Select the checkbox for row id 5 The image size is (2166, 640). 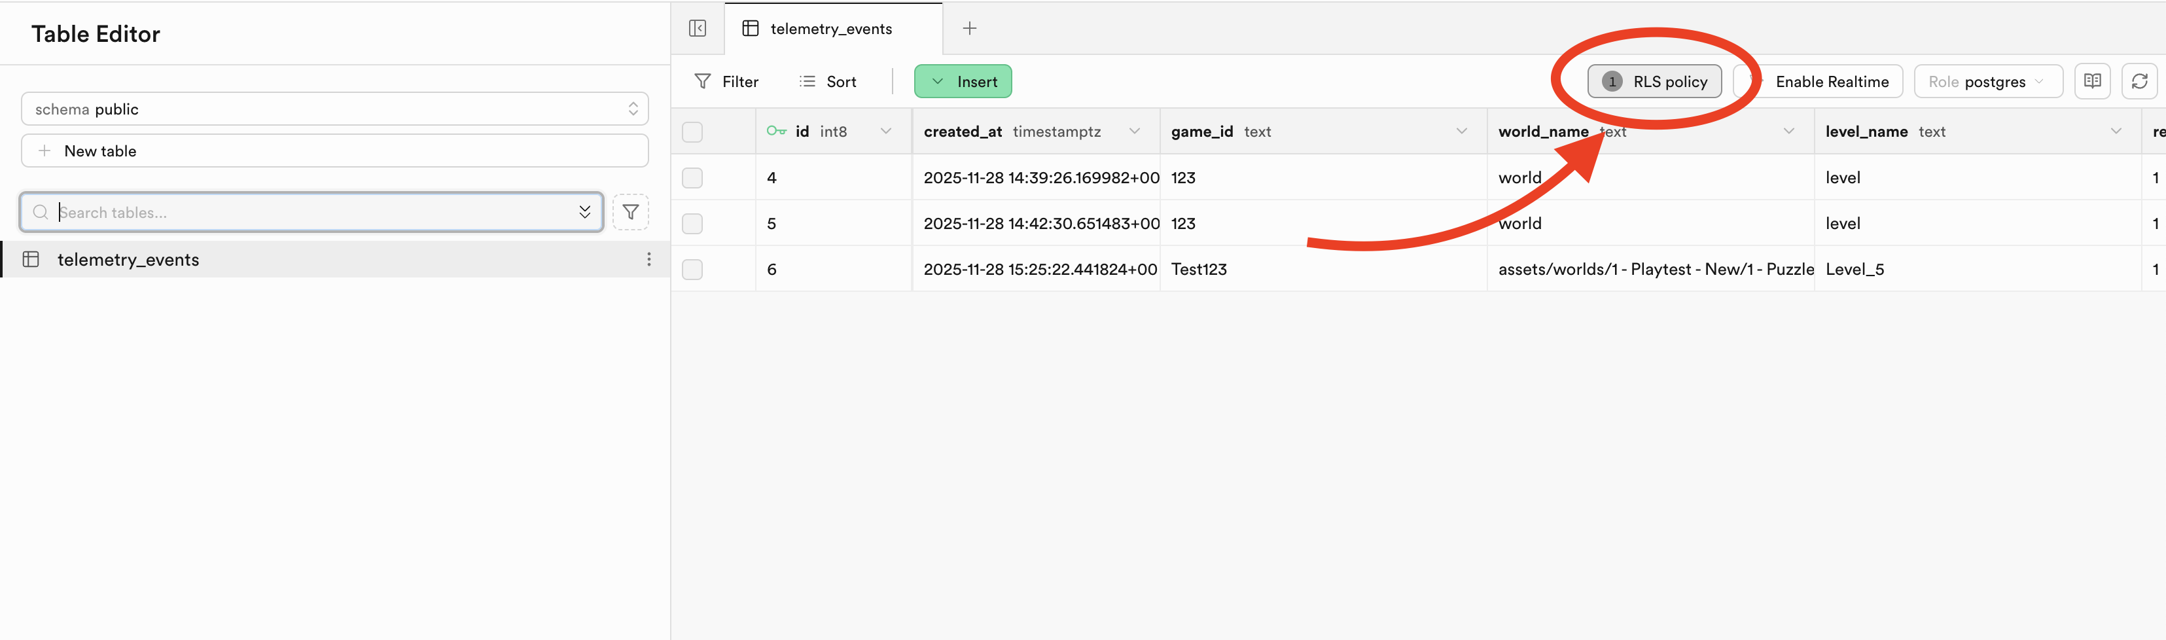click(x=692, y=224)
